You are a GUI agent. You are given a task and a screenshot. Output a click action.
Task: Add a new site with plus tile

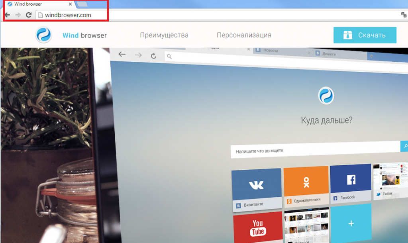click(351, 223)
